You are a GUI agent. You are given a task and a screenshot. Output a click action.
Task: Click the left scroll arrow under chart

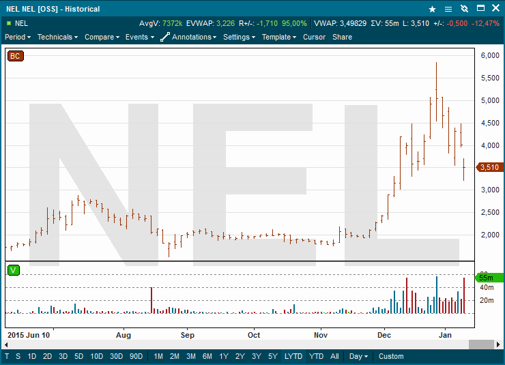point(6,345)
